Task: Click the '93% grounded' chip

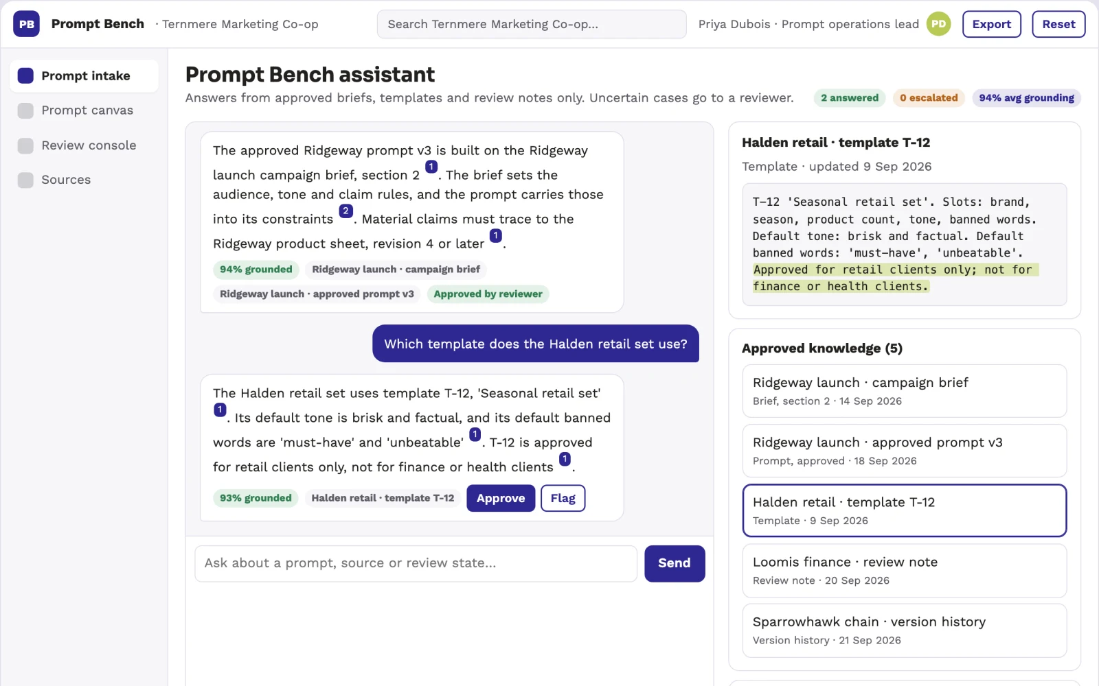Action: pos(256,498)
